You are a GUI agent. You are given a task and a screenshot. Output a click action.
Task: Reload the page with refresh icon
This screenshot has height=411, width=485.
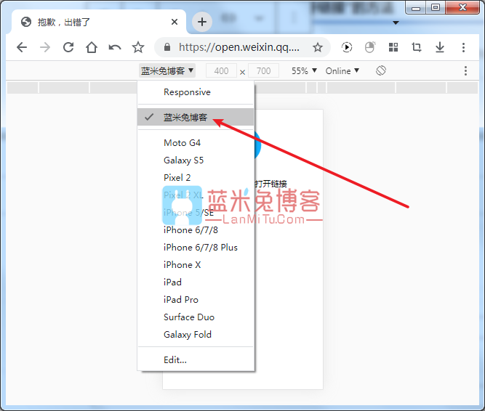click(68, 47)
